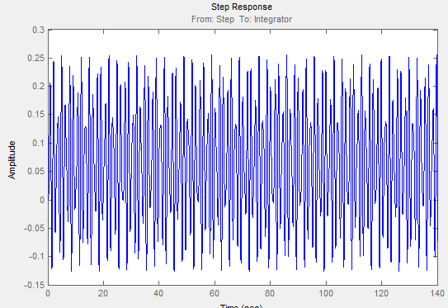Select the 'Step Response' plot title
The height and width of the screenshot is (308, 448).
pyautogui.click(x=242, y=7)
